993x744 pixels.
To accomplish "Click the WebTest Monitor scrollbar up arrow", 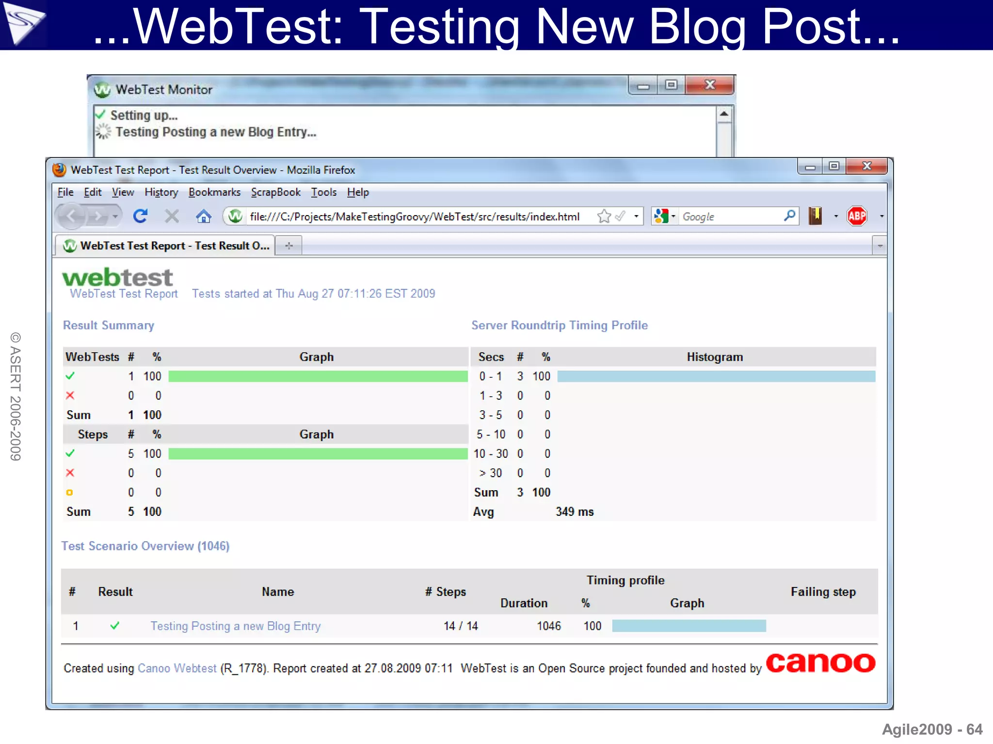I will pyautogui.click(x=724, y=114).
